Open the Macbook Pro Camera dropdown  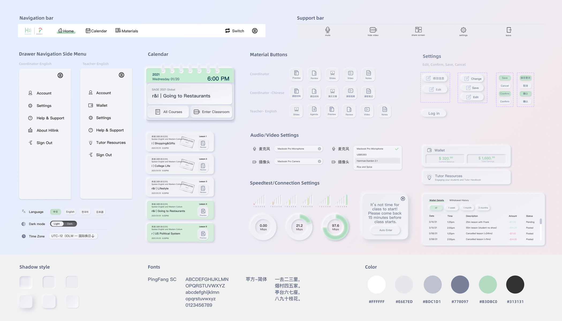319,161
